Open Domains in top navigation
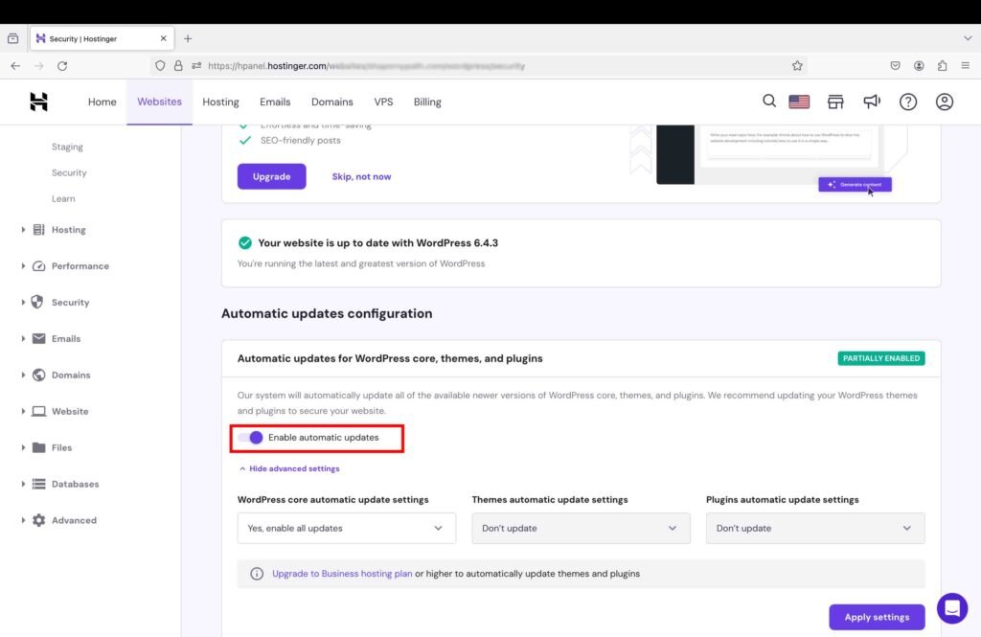 [332, 102]
